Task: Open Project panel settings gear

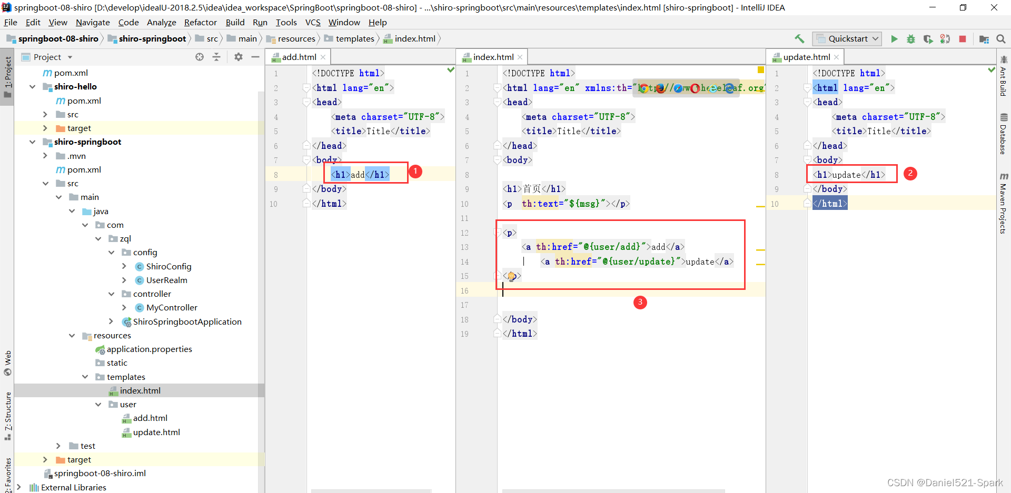Action: pos(239,57)
